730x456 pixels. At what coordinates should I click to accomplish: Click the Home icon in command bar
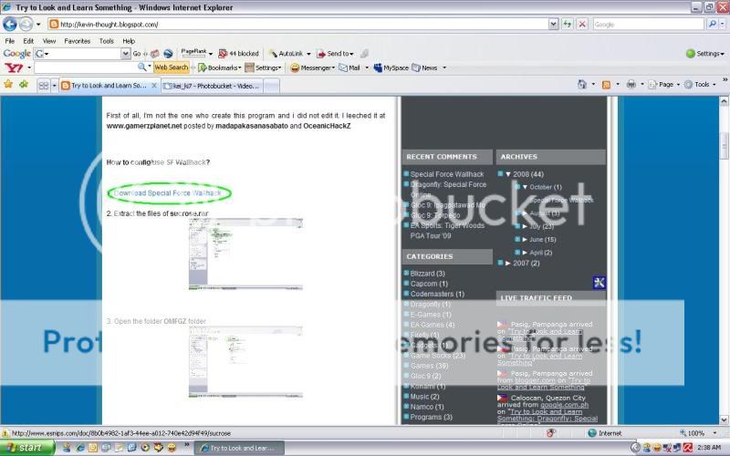[581, 85]
